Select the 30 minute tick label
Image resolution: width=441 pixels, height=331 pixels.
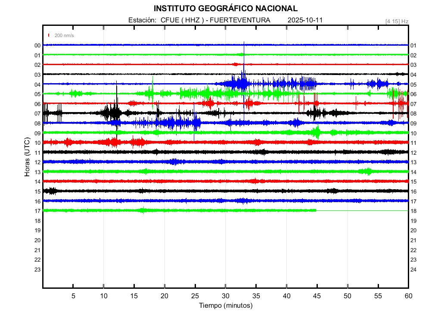click(x=225, y=296)
